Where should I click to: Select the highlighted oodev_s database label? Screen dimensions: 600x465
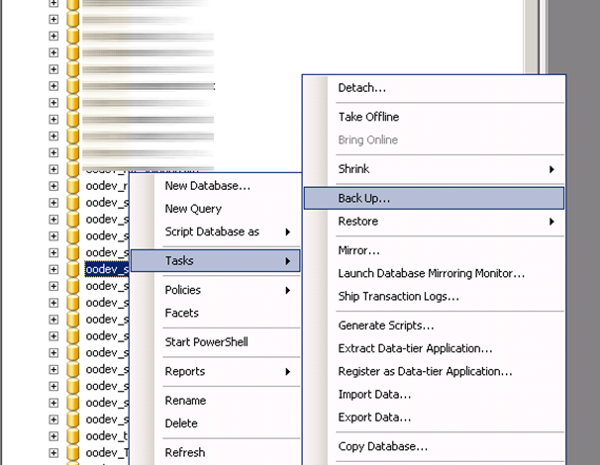click(x=107, y=269)
